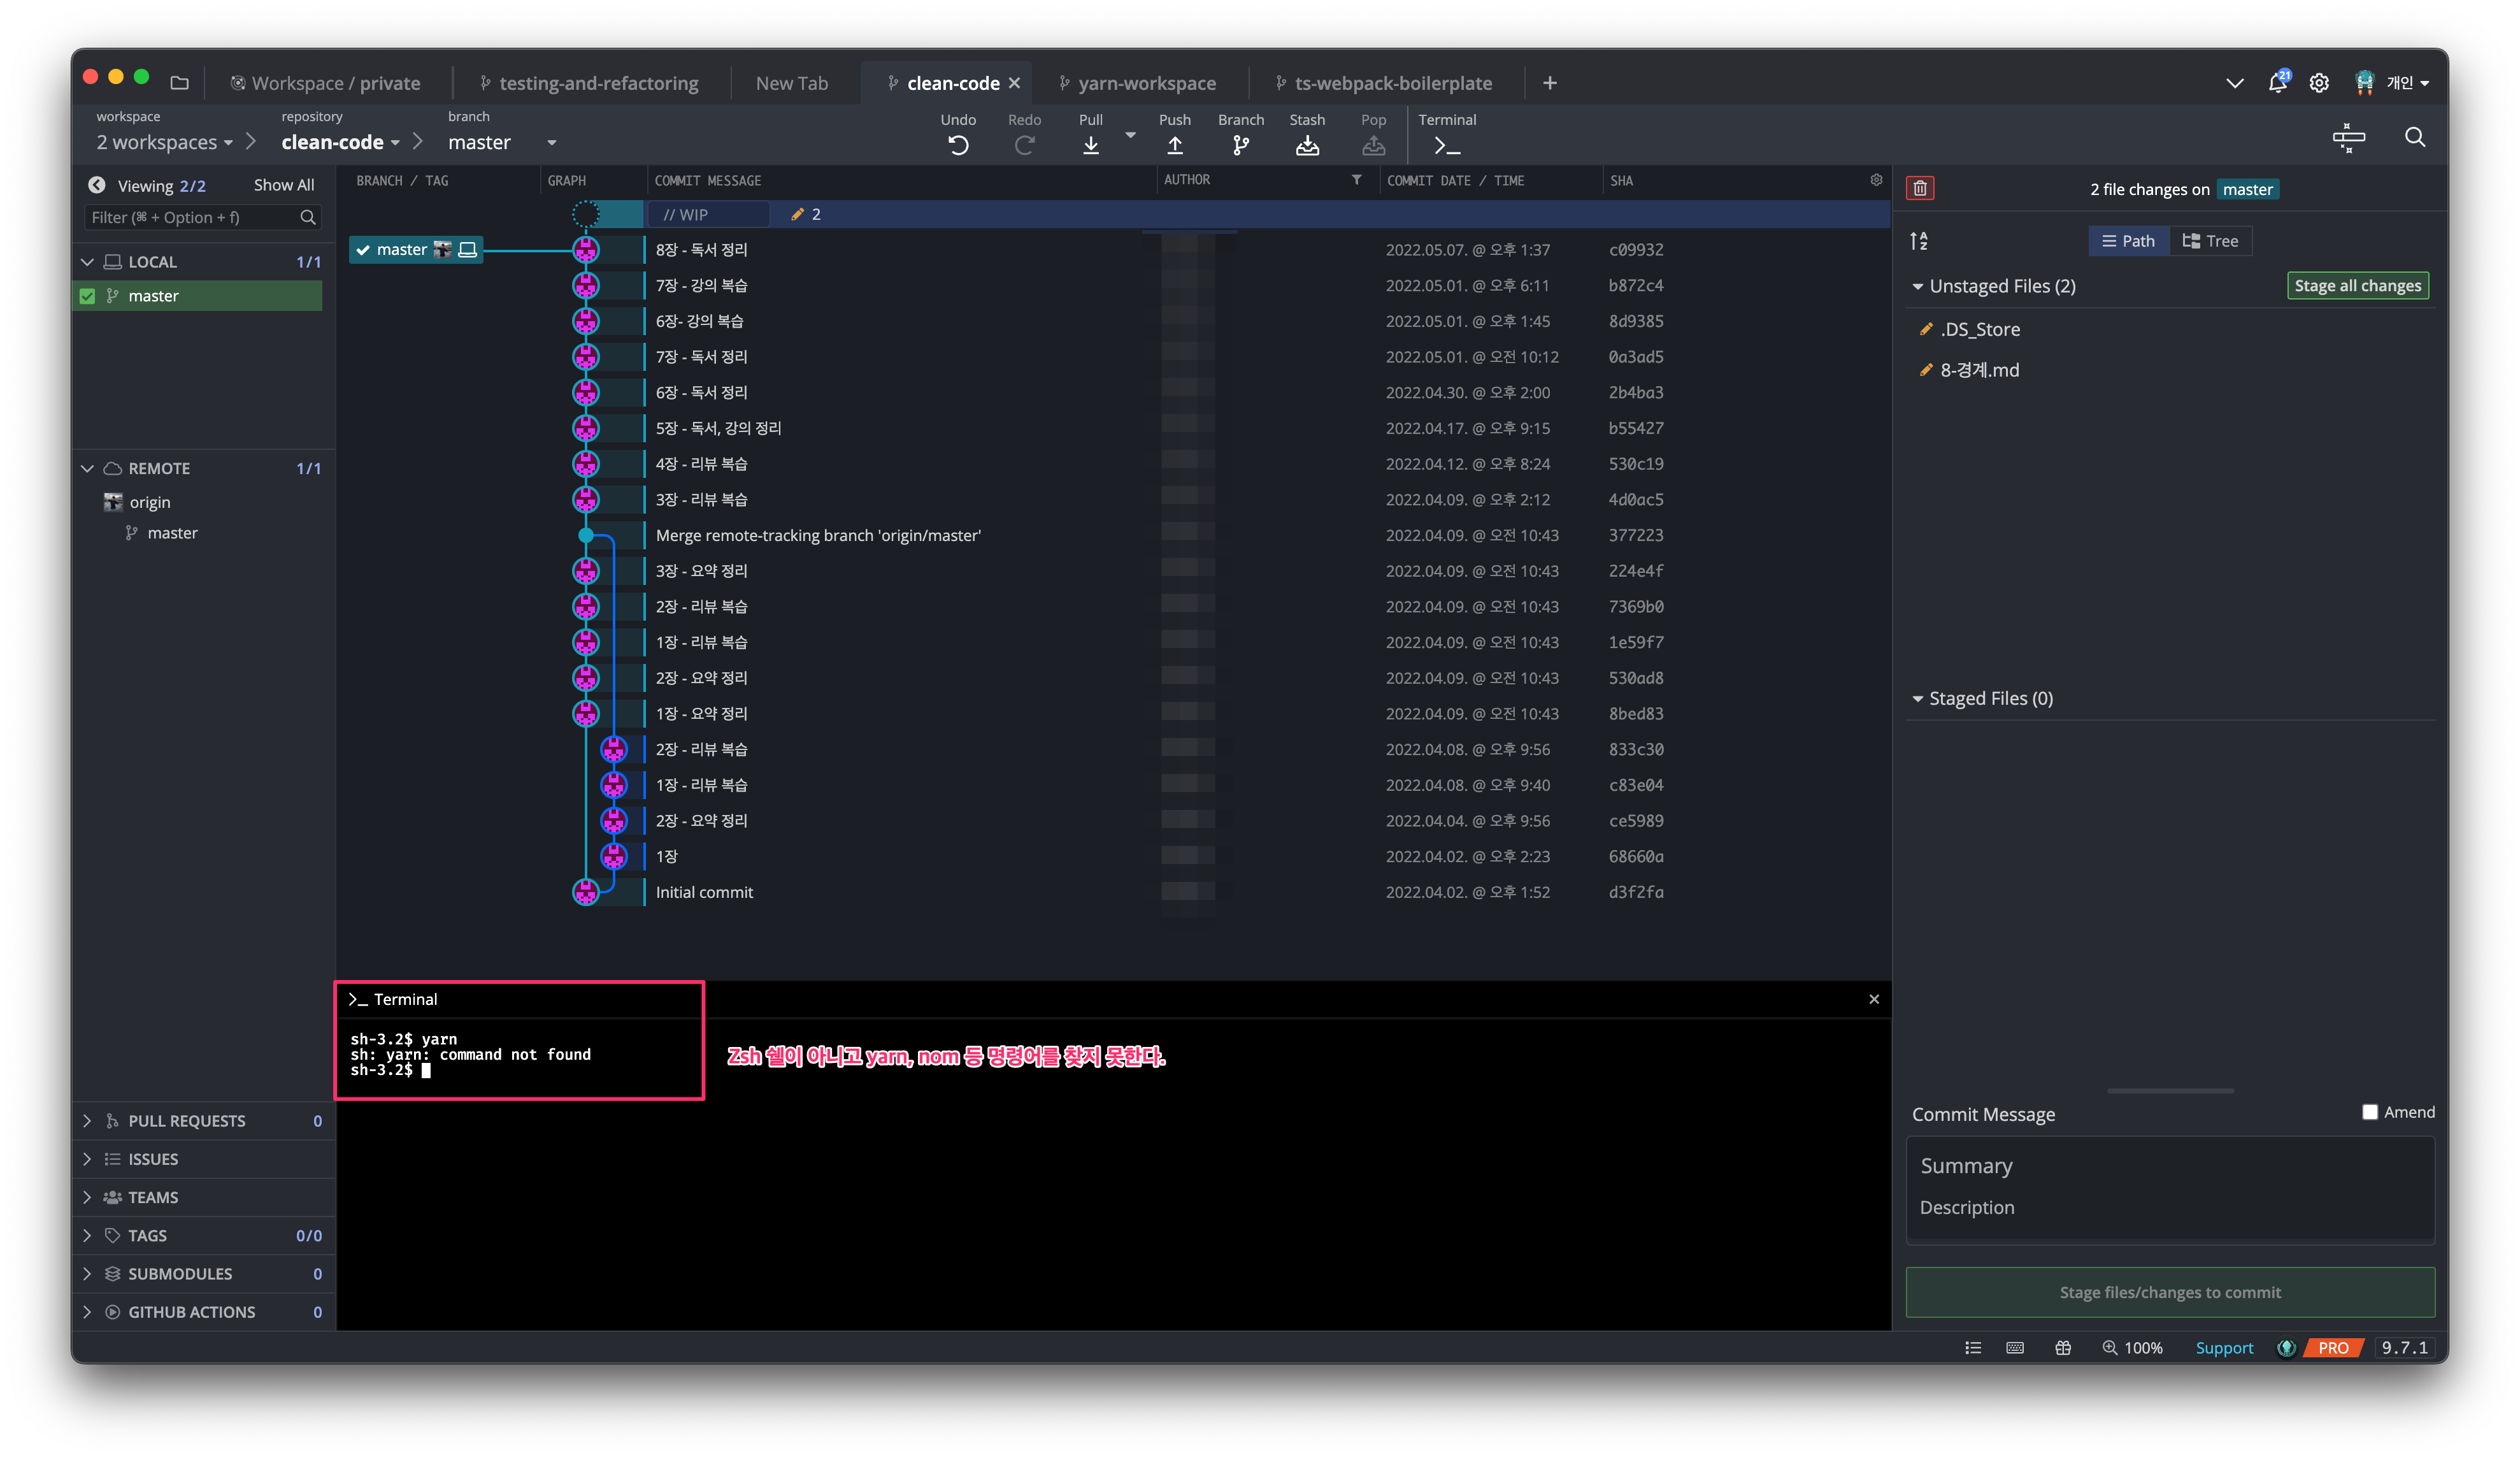Open the Pull options dropdown arrow

point(1130,134)
